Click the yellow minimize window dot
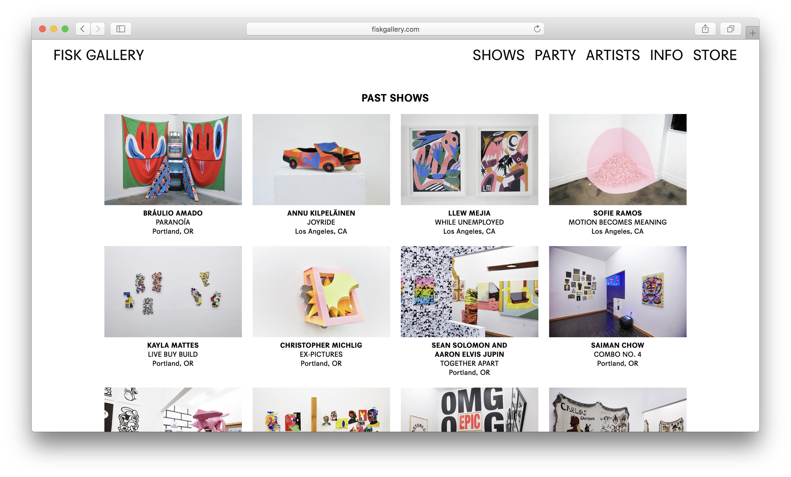This screenshot has height=477, width=791. pyautogui.click(x=54, y=29)
